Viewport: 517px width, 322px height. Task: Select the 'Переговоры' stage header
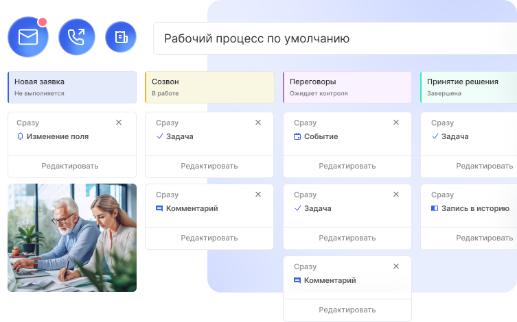(347, 88)
